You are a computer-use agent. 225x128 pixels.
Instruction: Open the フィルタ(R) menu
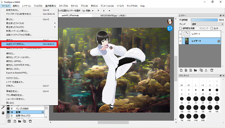pyautogui.click(x=38, y=6)
